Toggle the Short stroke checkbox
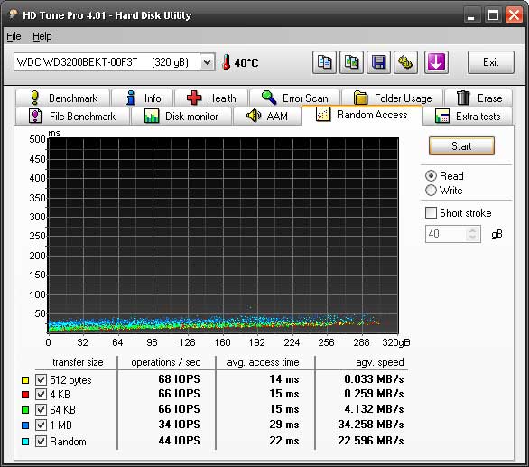 (x=431, y=213)
